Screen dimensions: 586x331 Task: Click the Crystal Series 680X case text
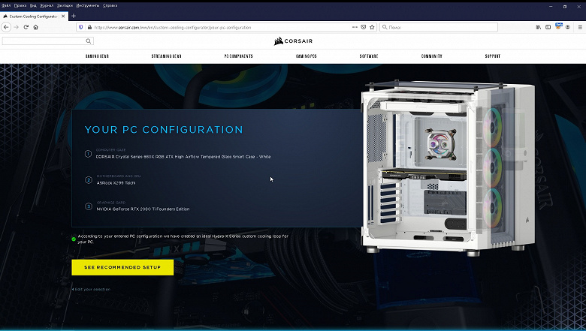[x=183, y=157]
